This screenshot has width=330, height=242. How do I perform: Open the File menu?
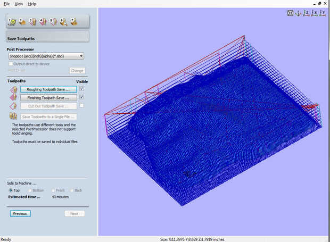pos(7,4)
